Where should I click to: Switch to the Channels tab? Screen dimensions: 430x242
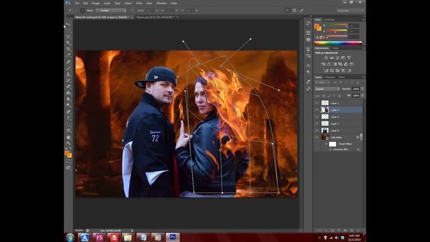tap(330, 77)
